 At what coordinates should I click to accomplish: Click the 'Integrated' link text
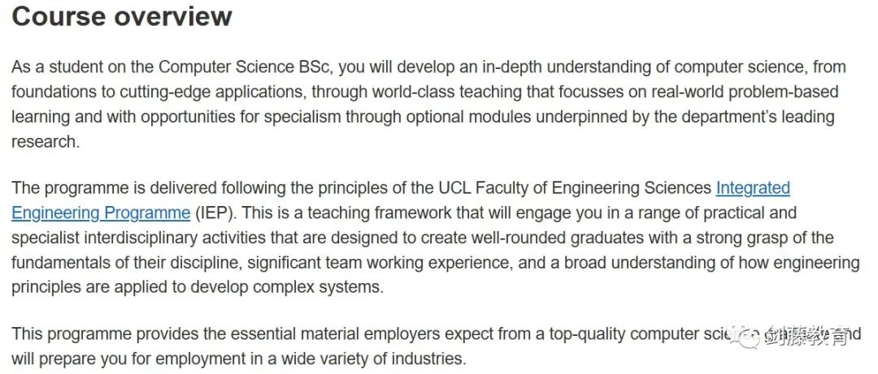point(753,188)
